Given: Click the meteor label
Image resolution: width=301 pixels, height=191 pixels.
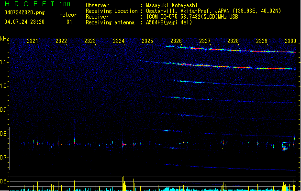Looking at the screenshot, I should click(x=68, y=15).
